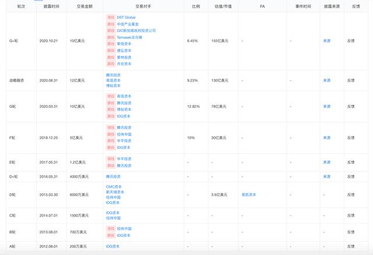
Task: Click 来源 link in G轮 row
Action: point(327,106)
